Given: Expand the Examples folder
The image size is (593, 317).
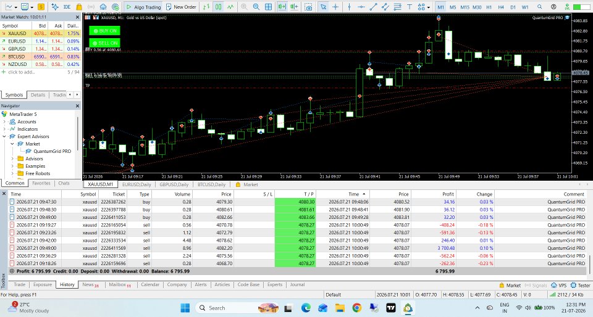Looking at the screenshot, I should point(12,166).
